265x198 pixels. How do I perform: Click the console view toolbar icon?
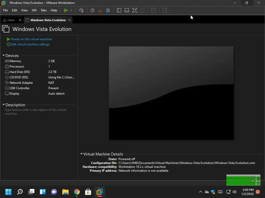(153, 10)
